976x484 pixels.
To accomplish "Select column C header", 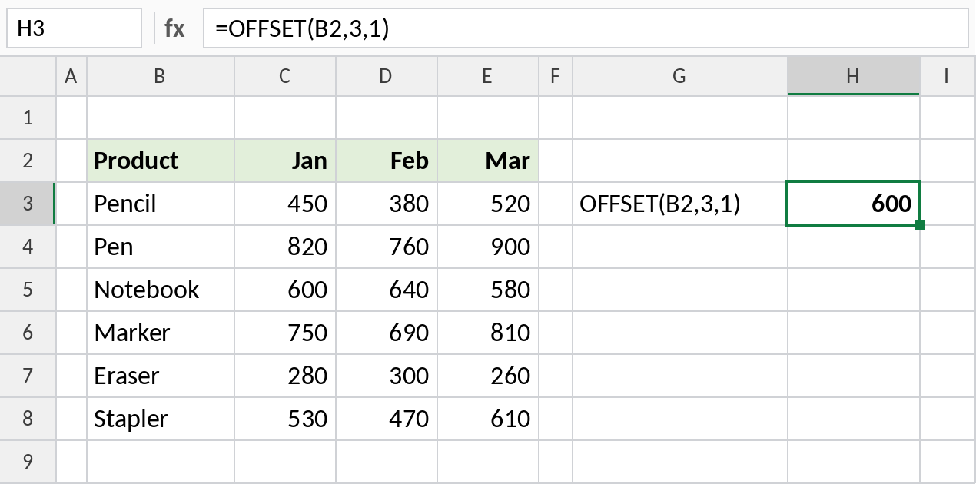I will (x=285, y=75).
